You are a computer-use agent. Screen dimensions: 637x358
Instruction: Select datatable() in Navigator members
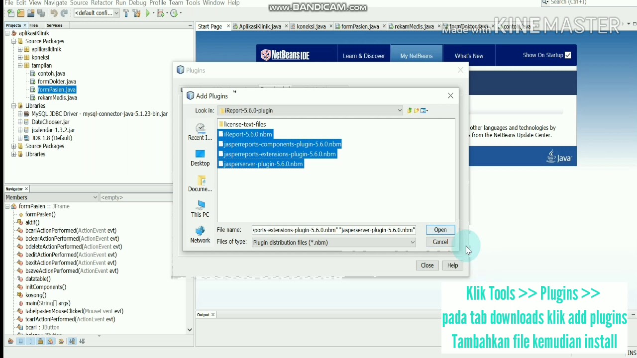tap(38, 279)
